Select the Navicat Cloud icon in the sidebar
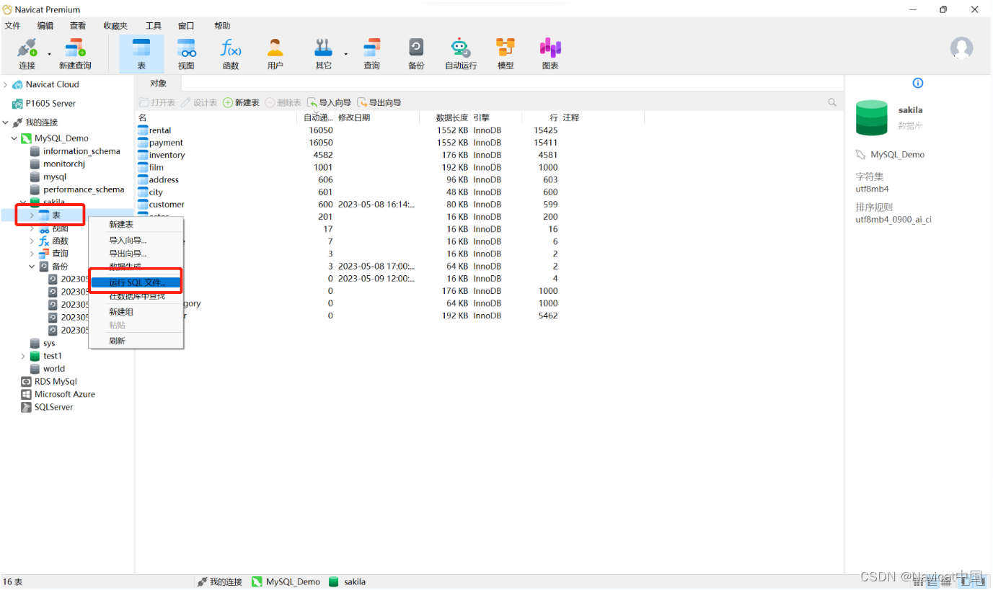This screenshot has width=993, height=590. tap(17, 84)
